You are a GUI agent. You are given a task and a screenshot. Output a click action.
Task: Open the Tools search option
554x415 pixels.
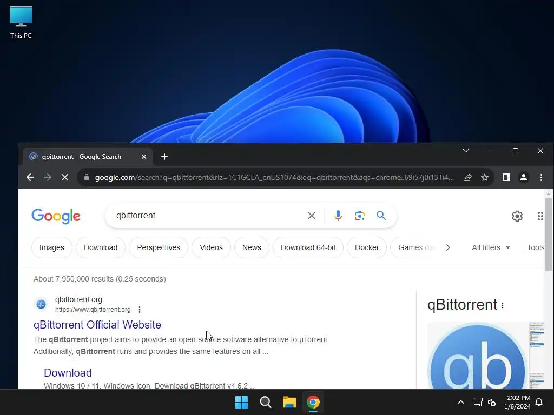point(535,247)
